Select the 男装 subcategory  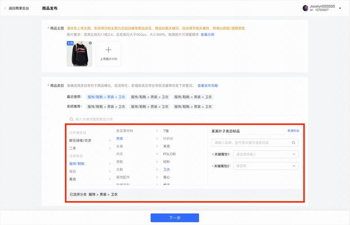[x=120, y=139]
